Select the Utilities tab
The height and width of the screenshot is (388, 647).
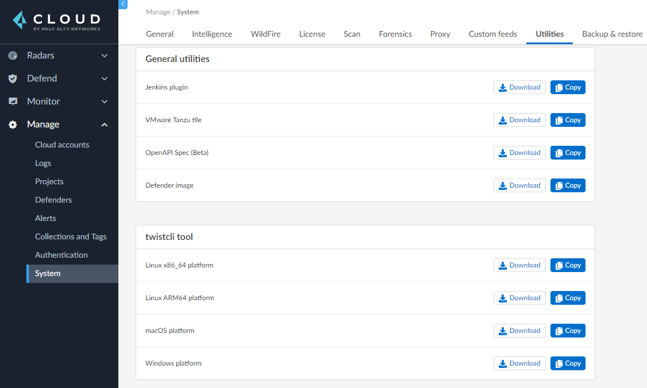tap(550, 34)
